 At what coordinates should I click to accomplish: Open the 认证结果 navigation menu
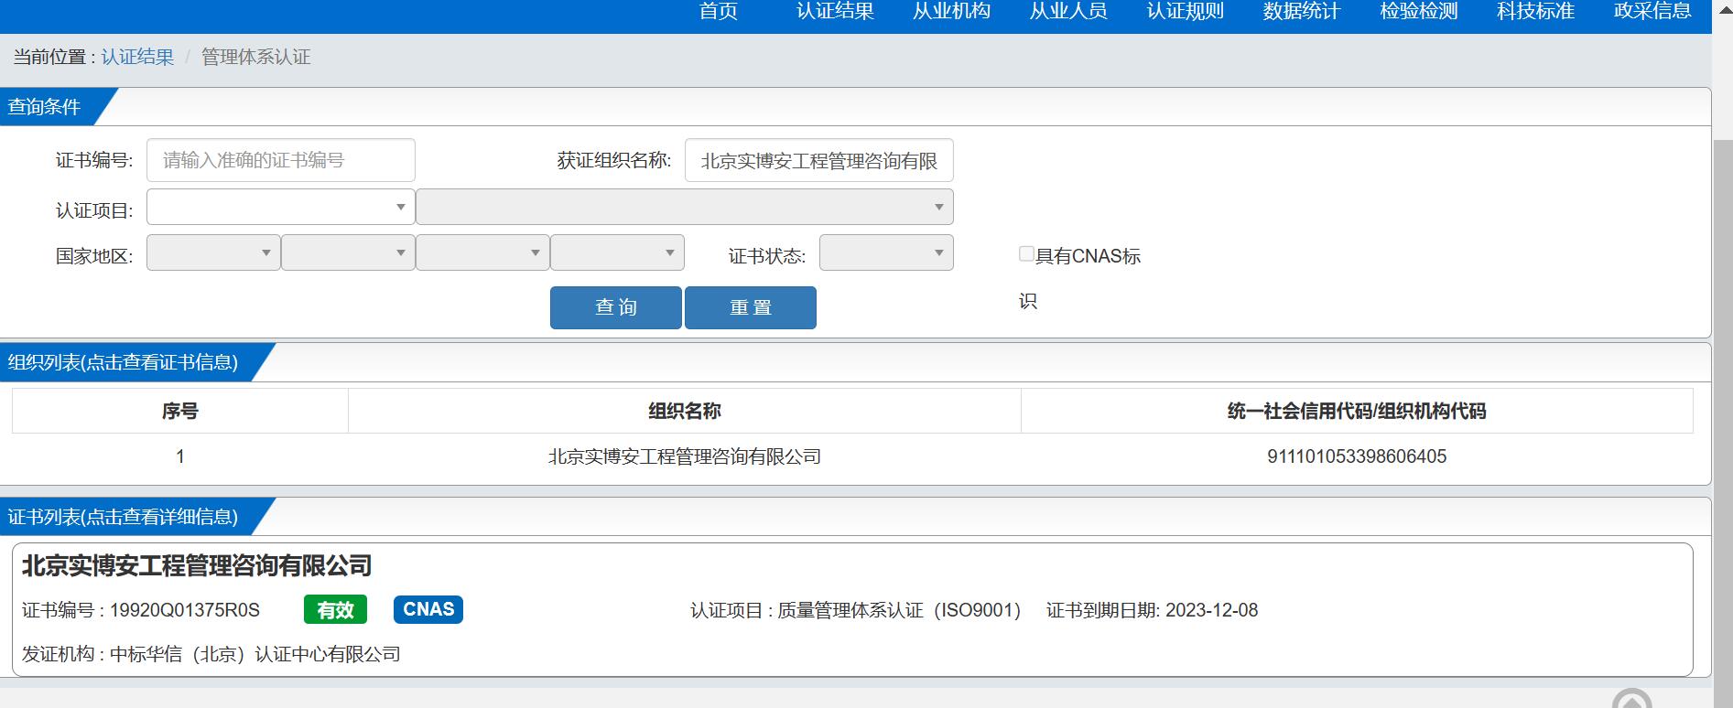coord(835,11)
